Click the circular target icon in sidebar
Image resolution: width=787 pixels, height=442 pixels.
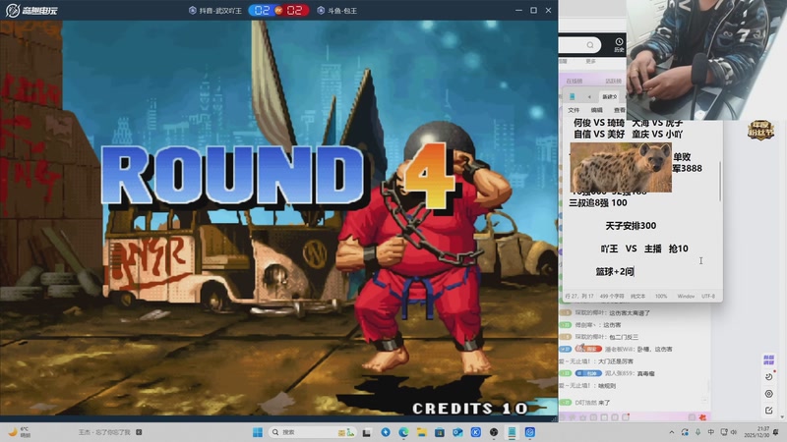[769, 394]
